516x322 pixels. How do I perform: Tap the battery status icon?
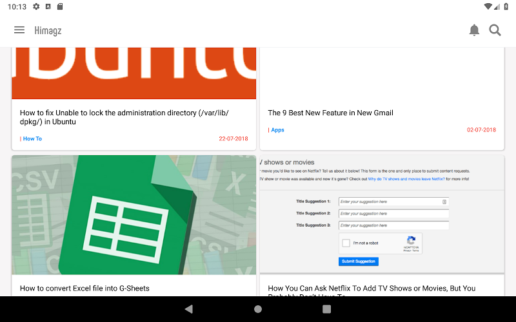506,6
